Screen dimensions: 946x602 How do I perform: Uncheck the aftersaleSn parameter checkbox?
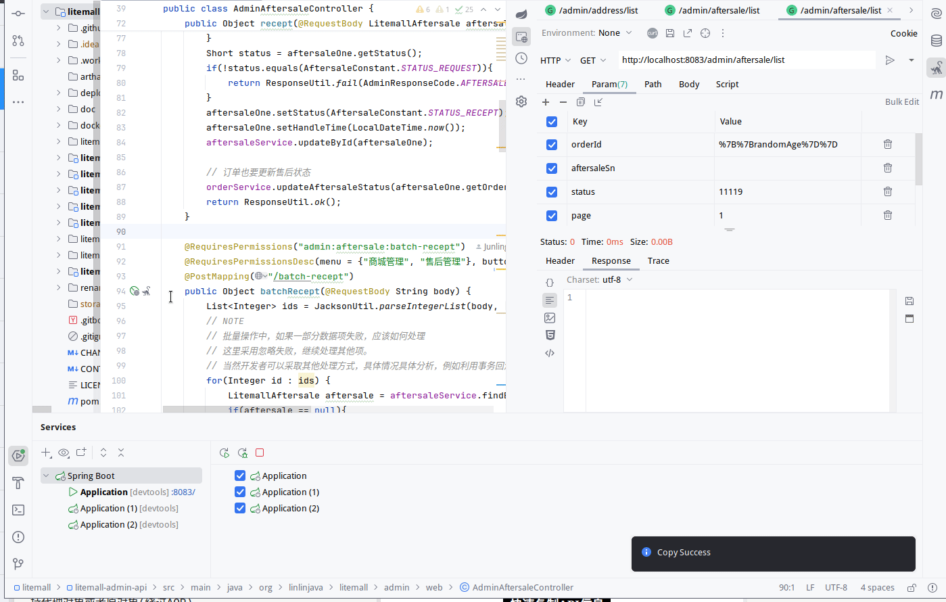(552, 168)
